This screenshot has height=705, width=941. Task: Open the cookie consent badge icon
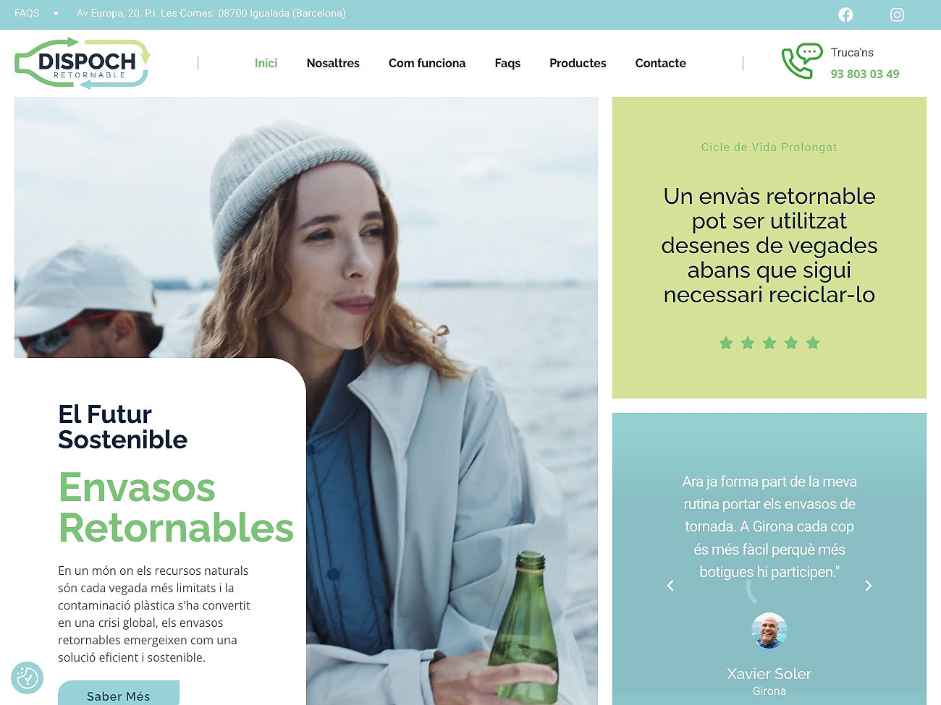point(28,678)
